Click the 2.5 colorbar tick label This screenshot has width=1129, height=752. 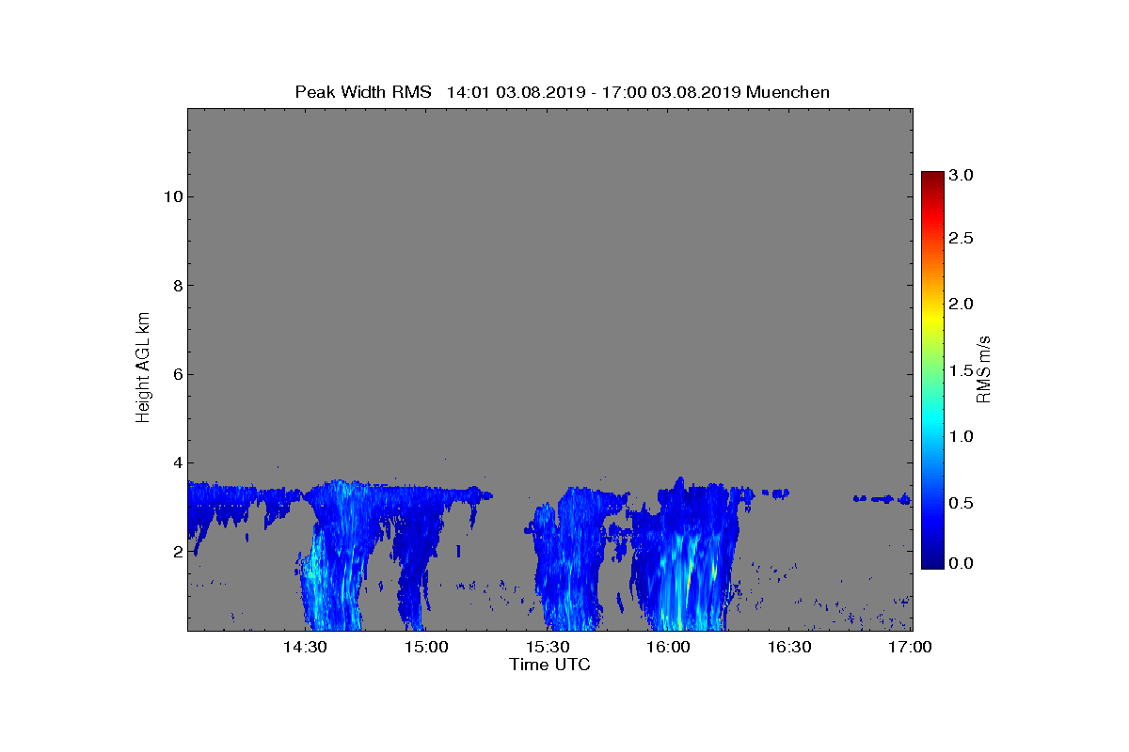(960, 239)
